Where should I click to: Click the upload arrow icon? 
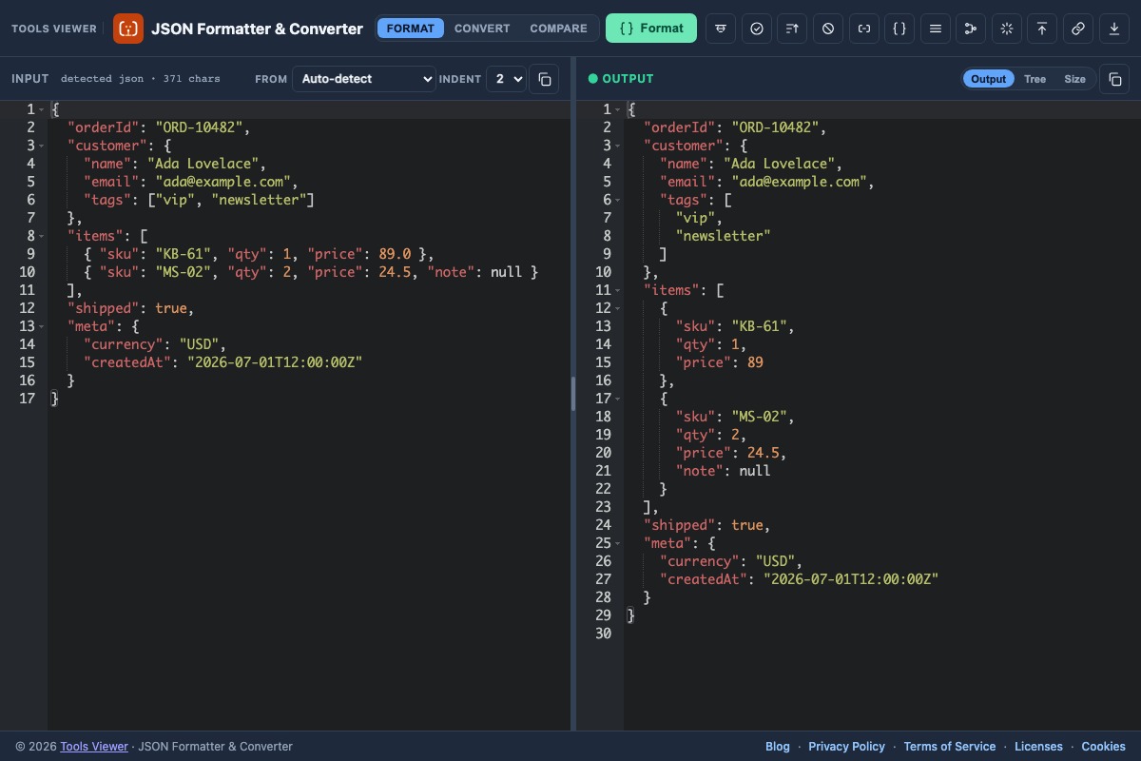pyautogui.click(x=1042, y=29)
